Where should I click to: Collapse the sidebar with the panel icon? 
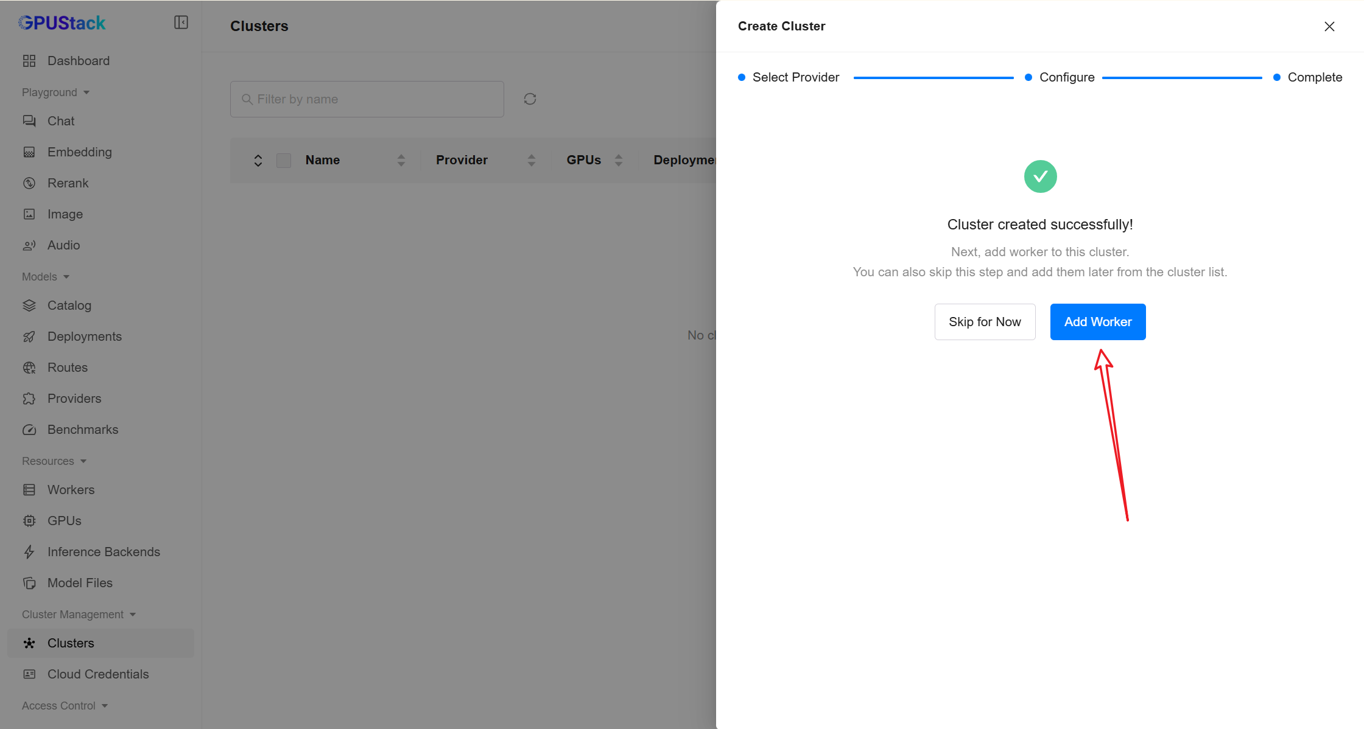click(x=181, y=23)
